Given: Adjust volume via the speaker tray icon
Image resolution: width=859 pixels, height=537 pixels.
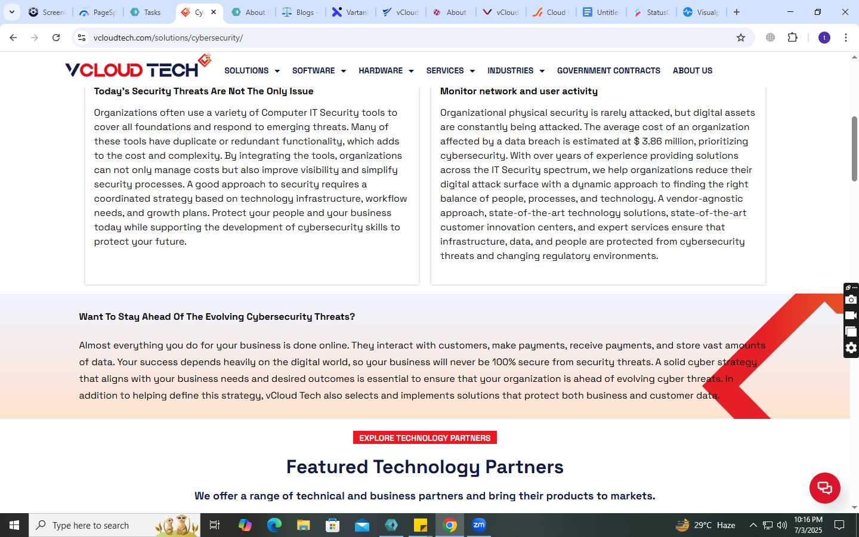Looking at the screenshot, I should [x=782, y=525].
